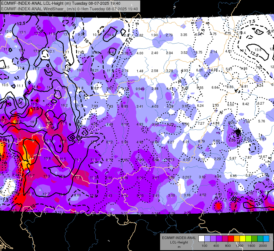Click the 18.2 shear value

pyautogui.click(x=34, y=122)
